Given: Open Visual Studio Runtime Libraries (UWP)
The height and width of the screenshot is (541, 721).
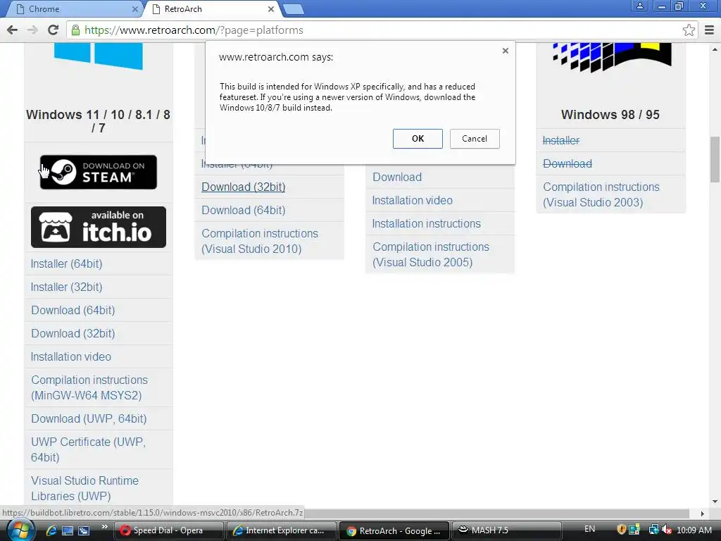Looking at the screenshot, I should 84,488.
